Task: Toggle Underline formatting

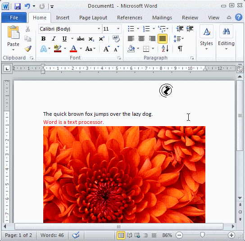Action: (x=64, y=39)
